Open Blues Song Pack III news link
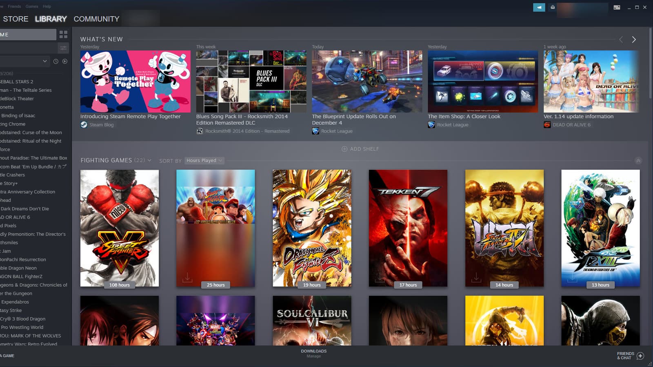The width and height of the screenshot is (653, 367). click(242, 119)
